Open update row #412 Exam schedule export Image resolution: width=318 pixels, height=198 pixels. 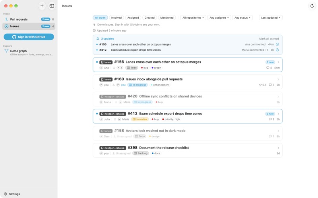coord(188,50)
